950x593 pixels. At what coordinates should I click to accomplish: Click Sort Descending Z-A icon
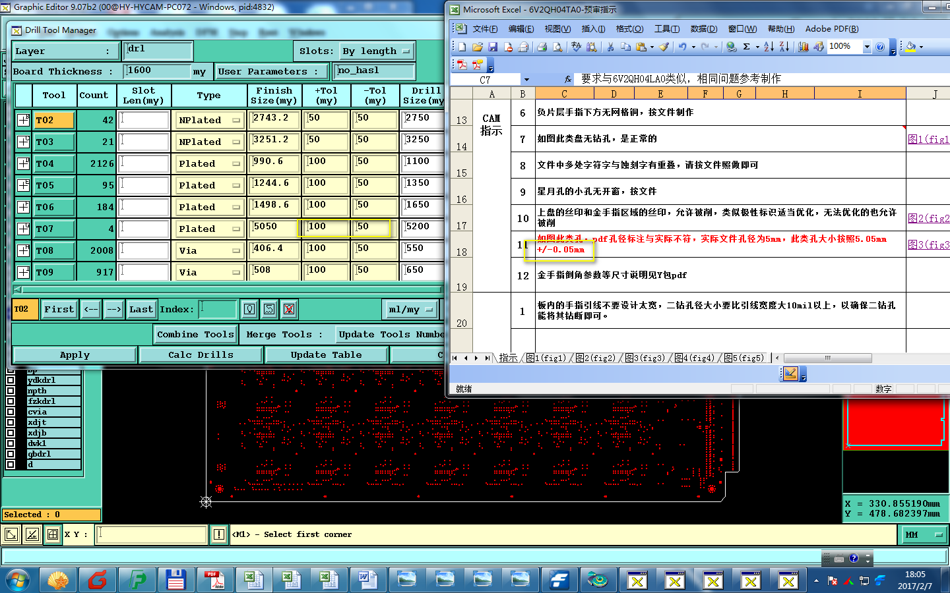(784, 47)
